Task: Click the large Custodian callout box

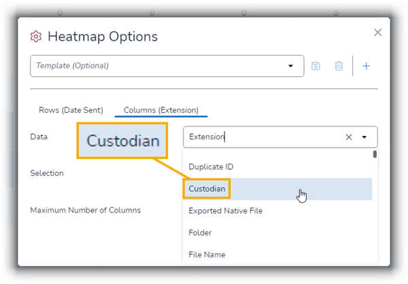Action: (122, 141)
